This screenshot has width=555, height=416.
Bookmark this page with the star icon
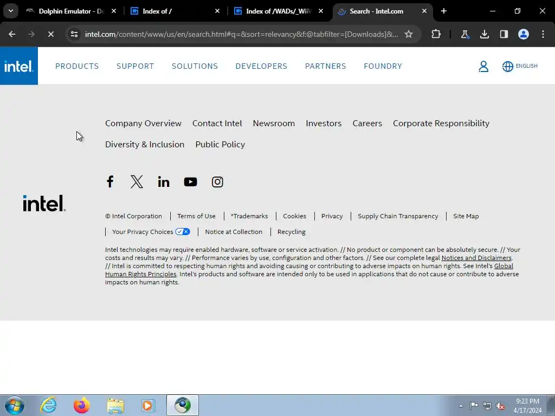409,34
